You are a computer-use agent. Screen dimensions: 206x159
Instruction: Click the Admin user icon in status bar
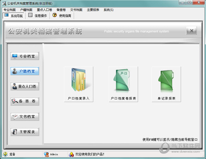point(46,154)
